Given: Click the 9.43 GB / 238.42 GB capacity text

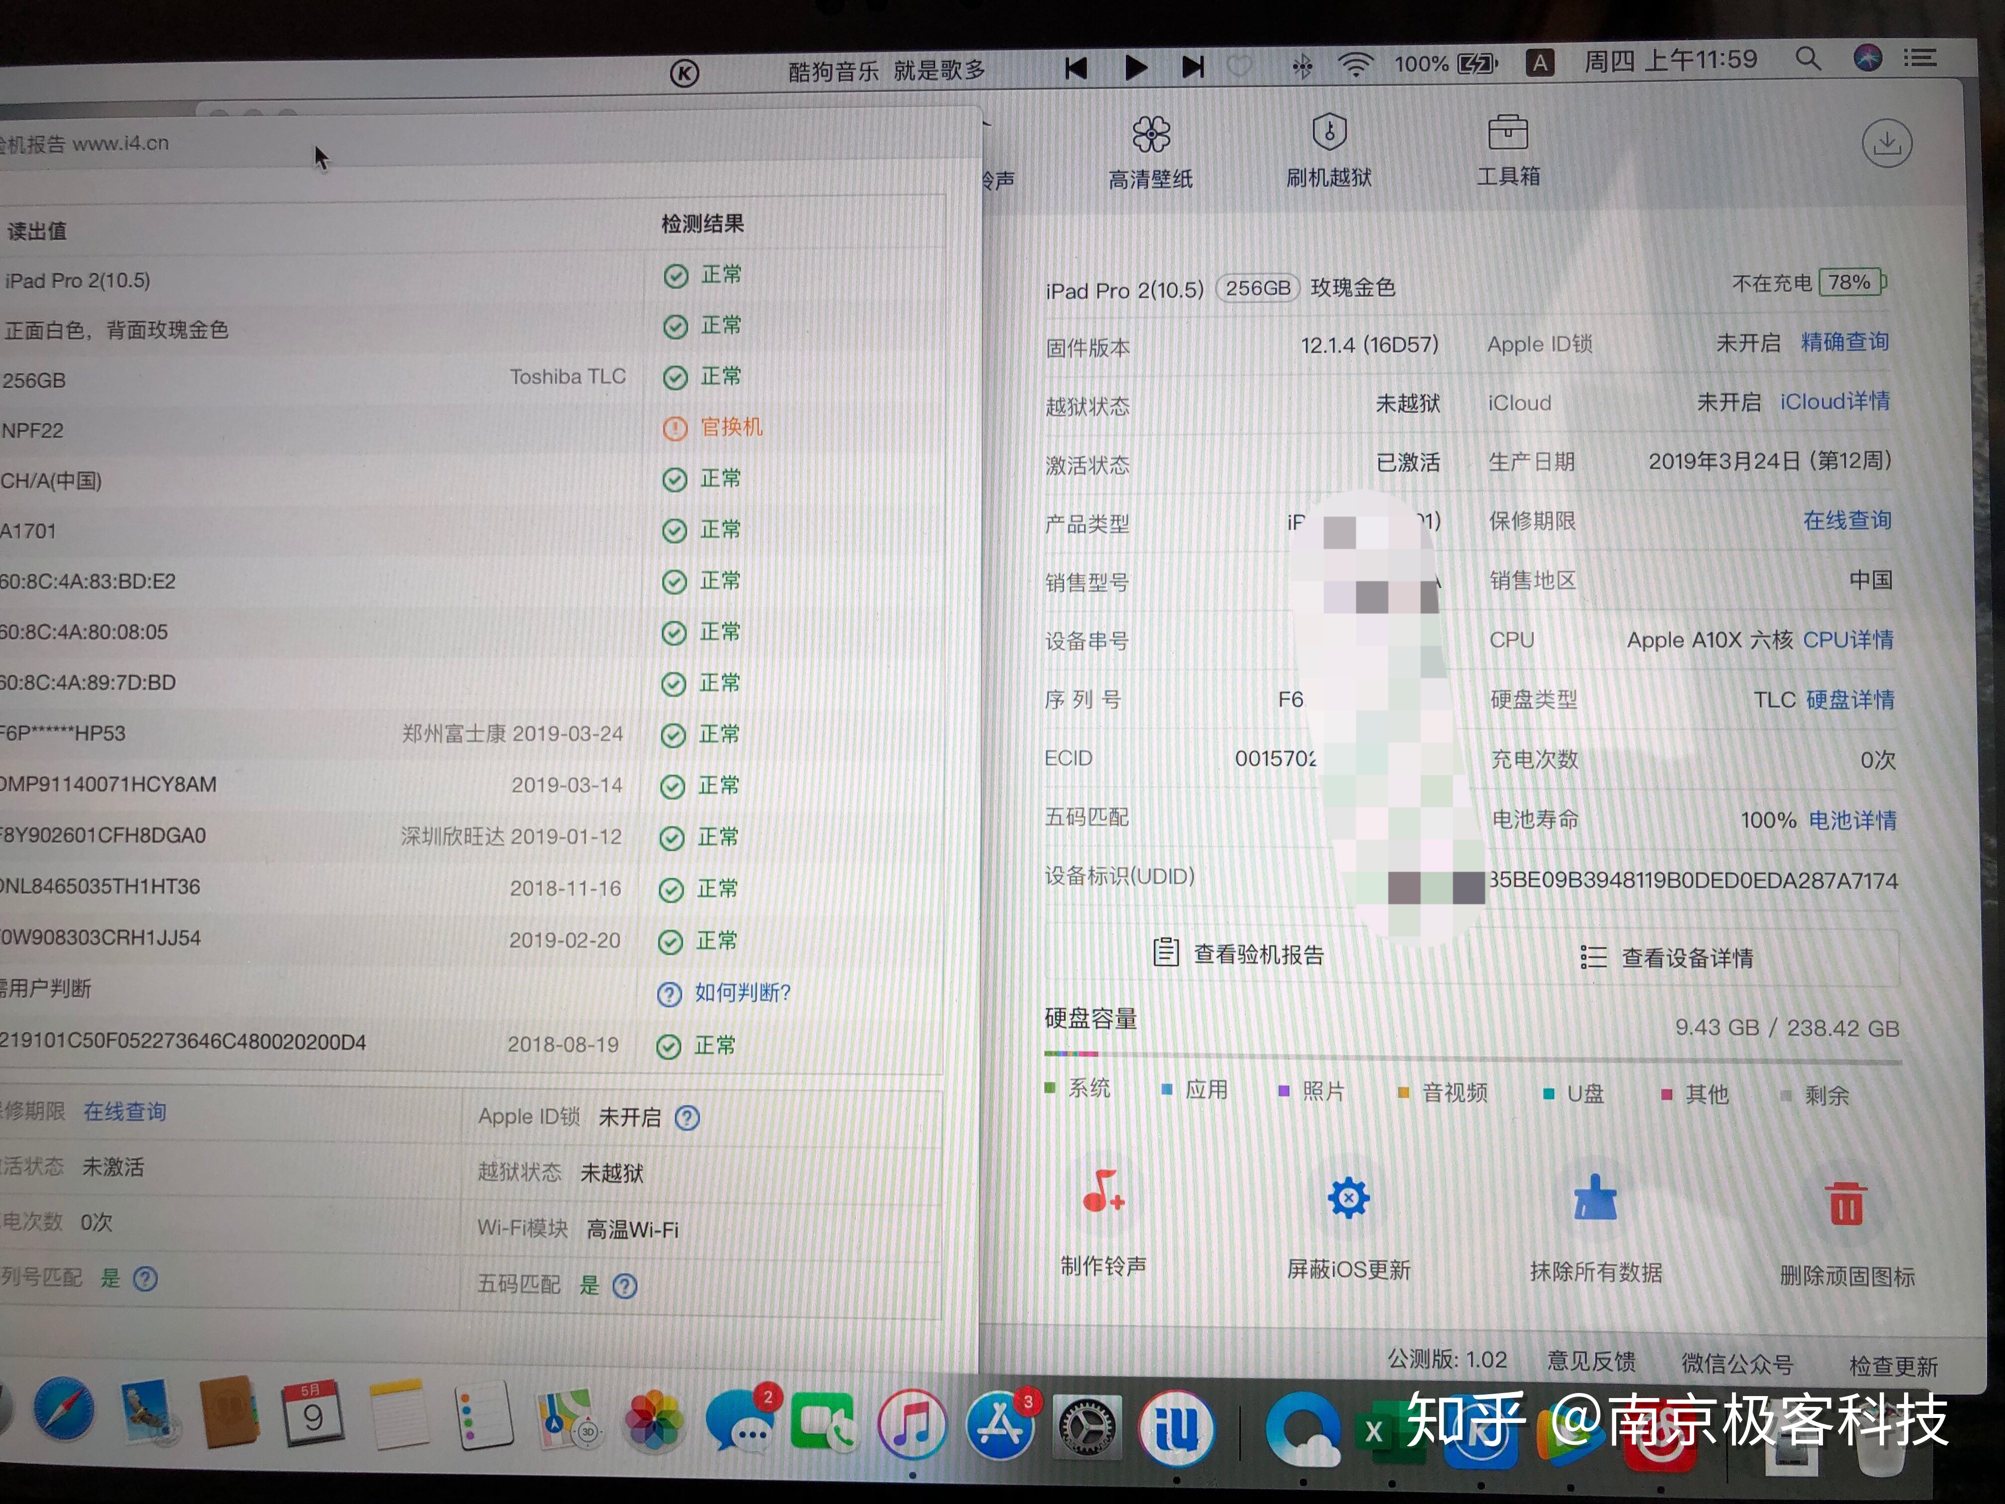Looking at the screenshot, I should [1787, 1028].
